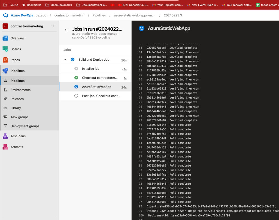Screen dimensions: 279x220
Task: Click the Task groups icon
Action: [5, 117]
